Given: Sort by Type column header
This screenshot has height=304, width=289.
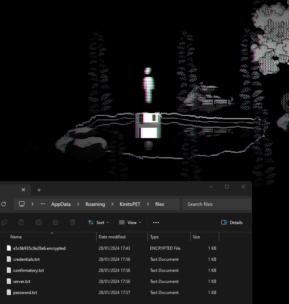Looking at the screenshot, I should coord(154,237).
